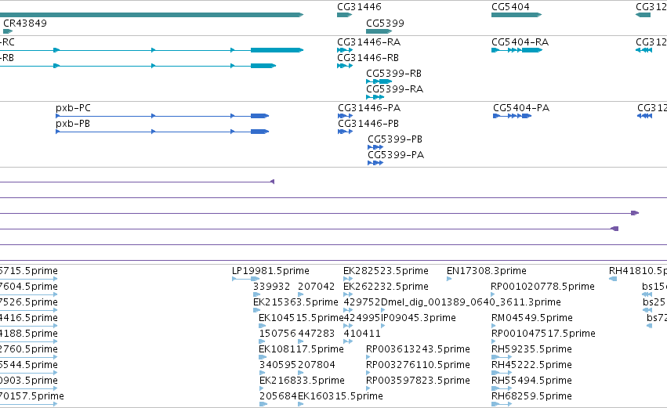Open EST RH45222.5prime
667x408 pixels.
(x=531, y=365)
